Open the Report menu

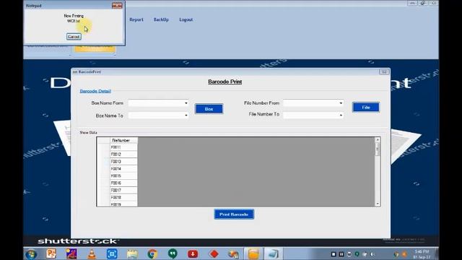click(x=136, y=19)
